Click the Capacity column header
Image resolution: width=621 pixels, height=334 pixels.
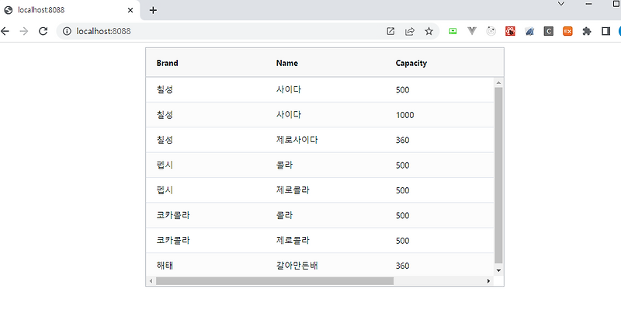coord(411,63)
